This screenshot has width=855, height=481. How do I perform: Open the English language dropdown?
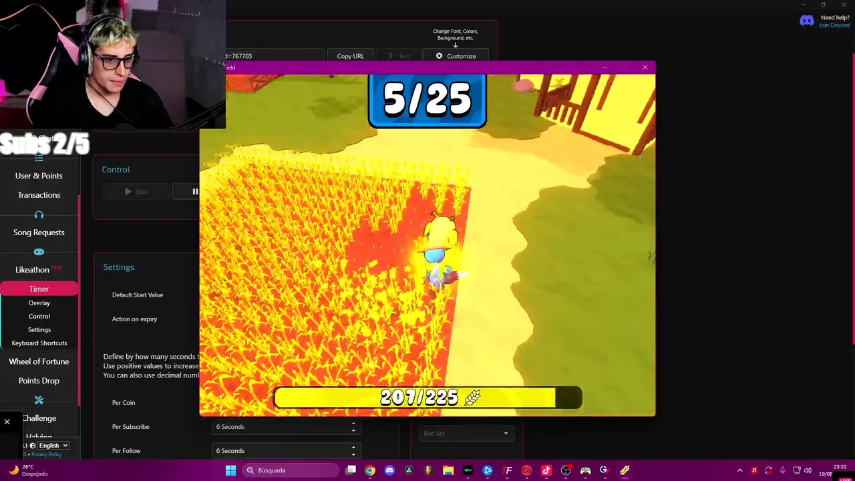click(53, 446)
